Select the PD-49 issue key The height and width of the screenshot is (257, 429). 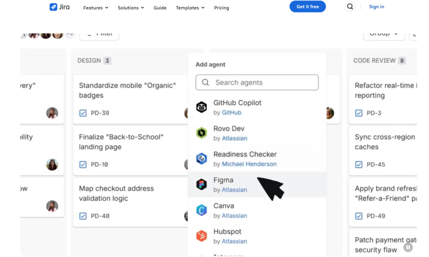[x=376, y=216]
